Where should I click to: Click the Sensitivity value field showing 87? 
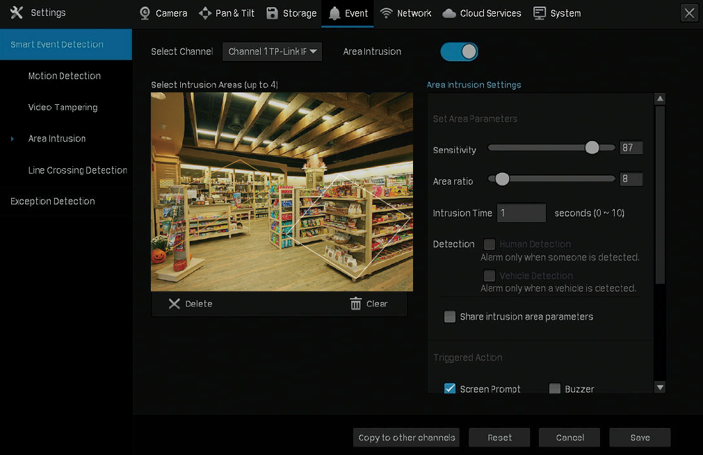click(631, 147)
